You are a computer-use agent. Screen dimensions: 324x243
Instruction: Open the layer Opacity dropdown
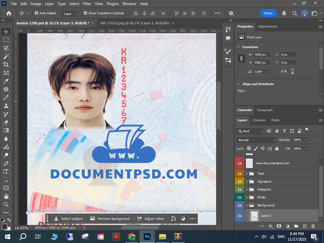(x=305, y=140)
